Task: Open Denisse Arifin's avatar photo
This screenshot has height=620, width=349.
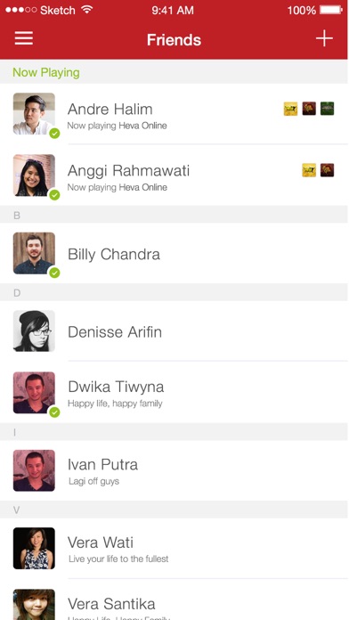Action: coord(34,331)
